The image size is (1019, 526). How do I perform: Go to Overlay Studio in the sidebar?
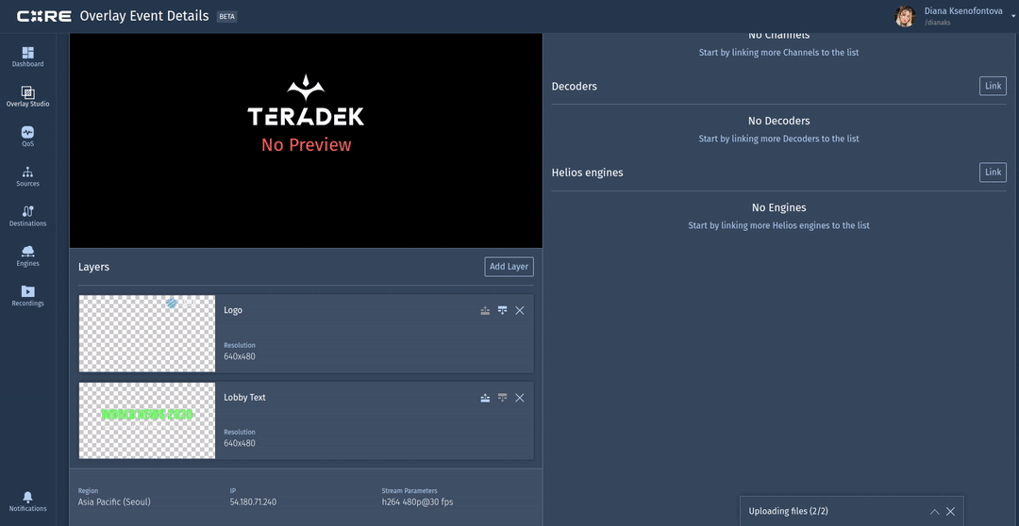[27, 96]
